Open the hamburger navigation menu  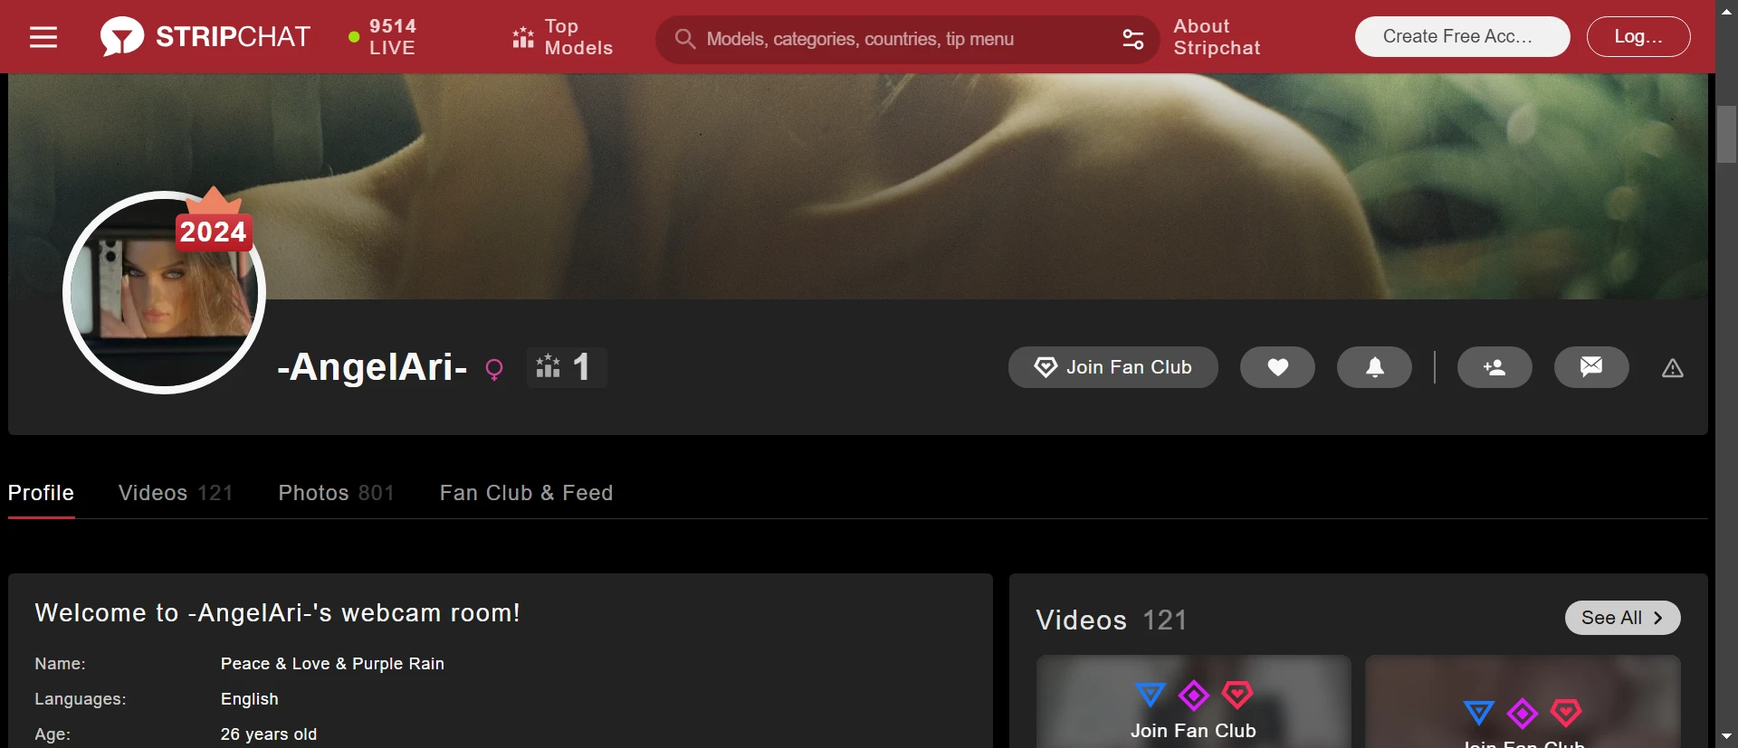(x=43, y=37)
